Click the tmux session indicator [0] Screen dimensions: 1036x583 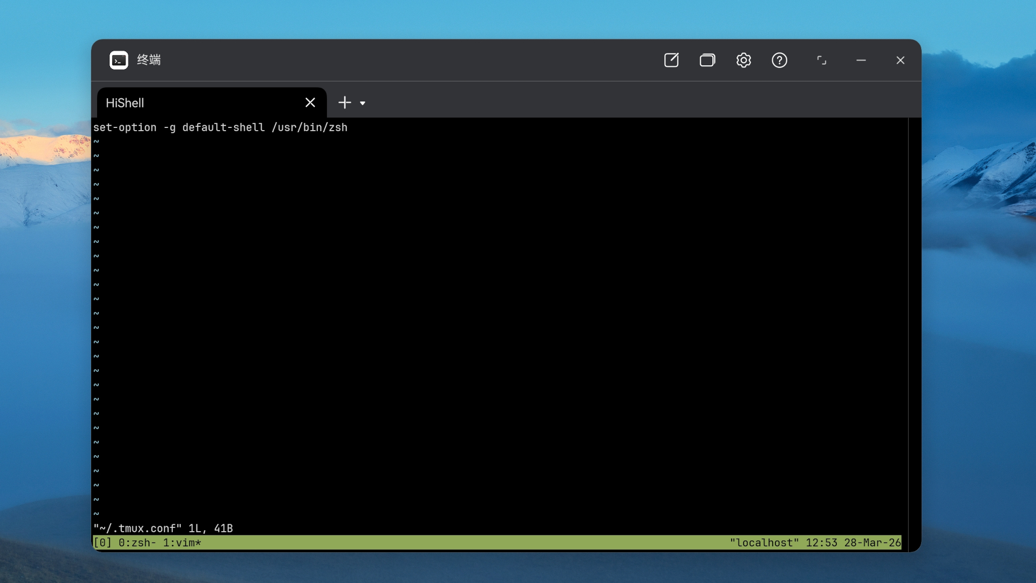click(103, 543)
